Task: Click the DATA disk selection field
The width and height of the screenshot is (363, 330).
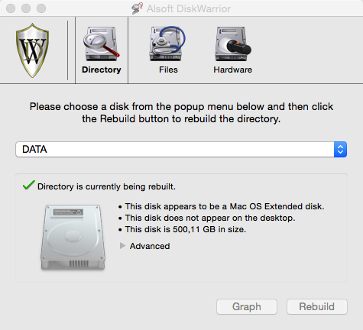Action: click(x=181, y=149)
